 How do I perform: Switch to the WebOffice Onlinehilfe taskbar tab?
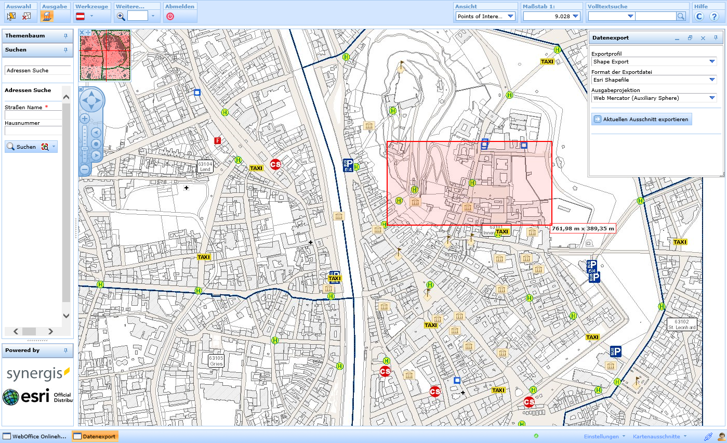(35, 436)
